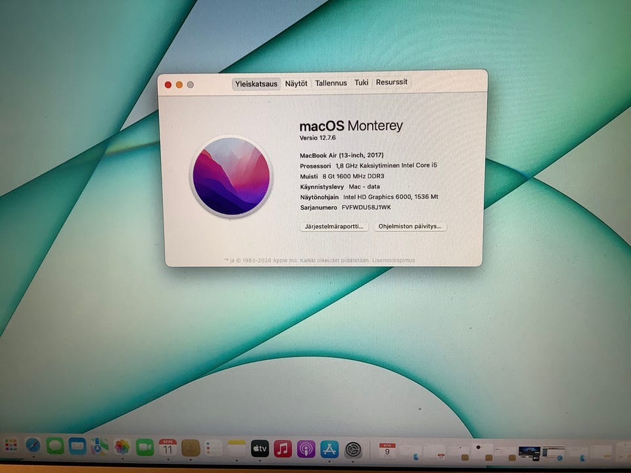
Task: Open the Photos app in the Dock
Action: pyautogui.click(x=122, y=447)
